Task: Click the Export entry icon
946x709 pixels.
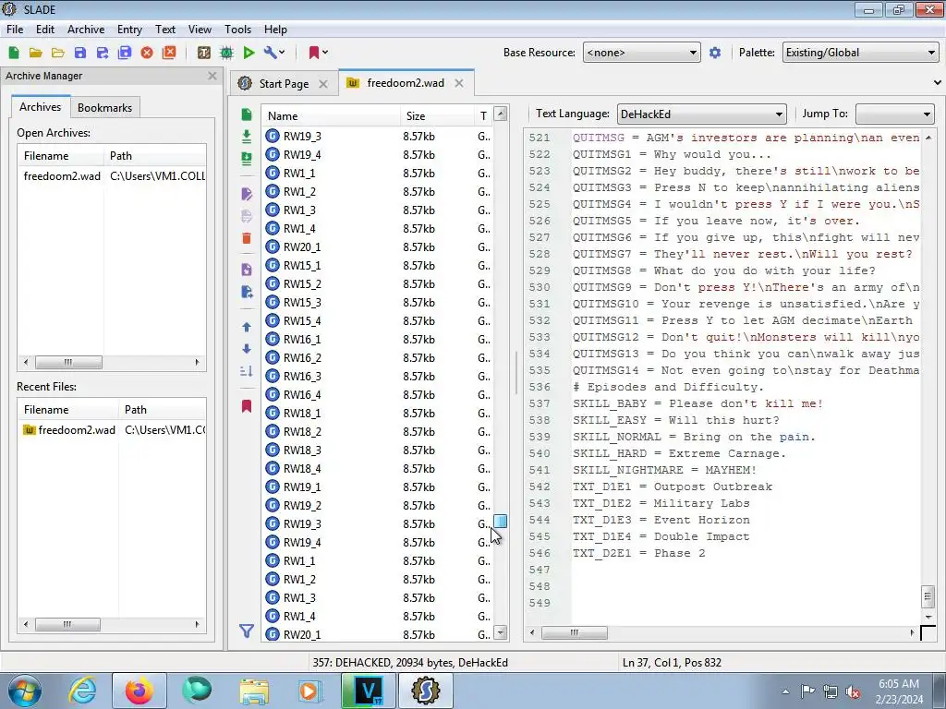Action: pos(246,292)
